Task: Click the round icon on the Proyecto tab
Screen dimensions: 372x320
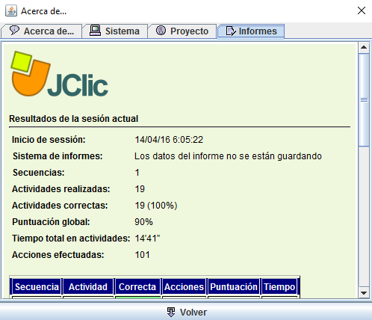Action: 161,31
